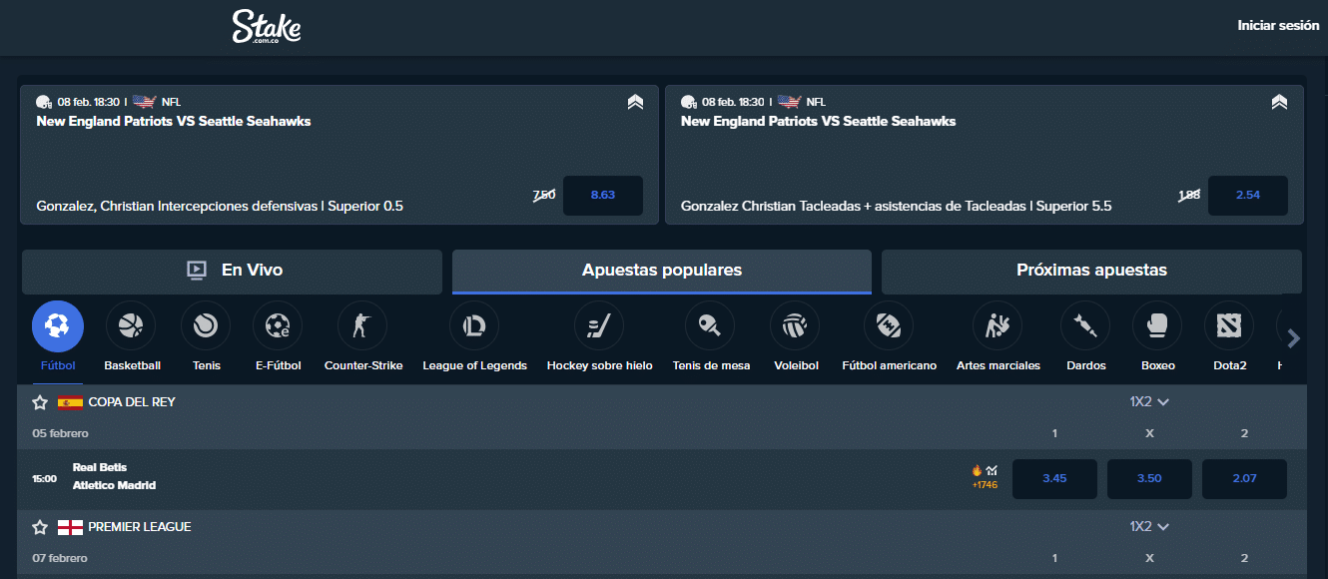
Task: Click Iniciar sesión
Action: point(1279,25)
